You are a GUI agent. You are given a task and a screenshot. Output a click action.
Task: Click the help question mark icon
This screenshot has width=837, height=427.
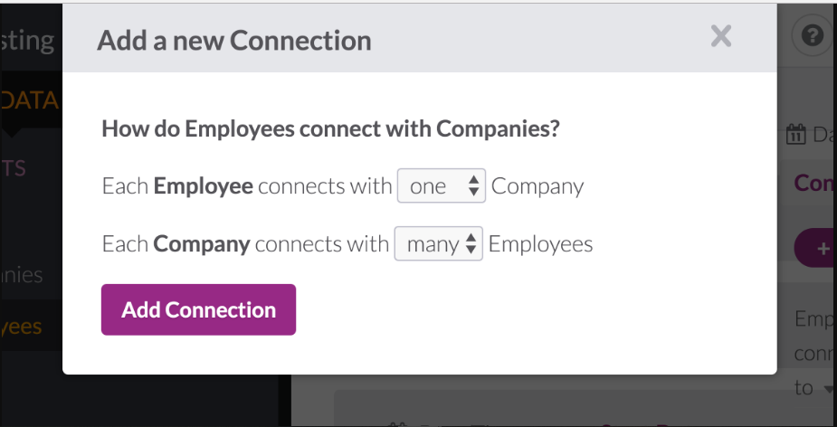click(x=812, y=36)
